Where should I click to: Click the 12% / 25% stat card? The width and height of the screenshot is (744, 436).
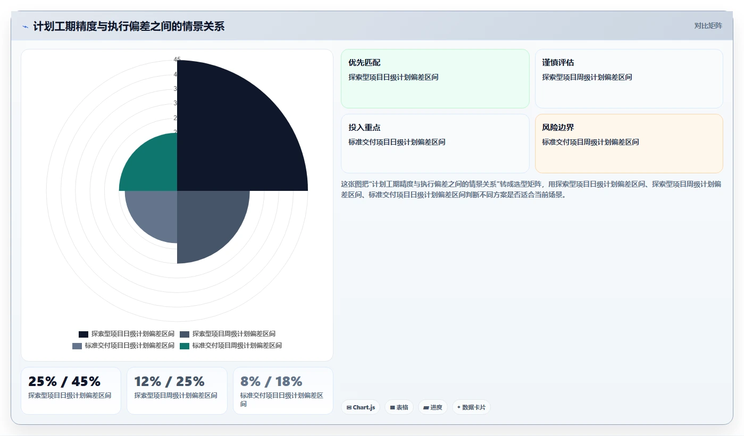click(x=177, y=391)
